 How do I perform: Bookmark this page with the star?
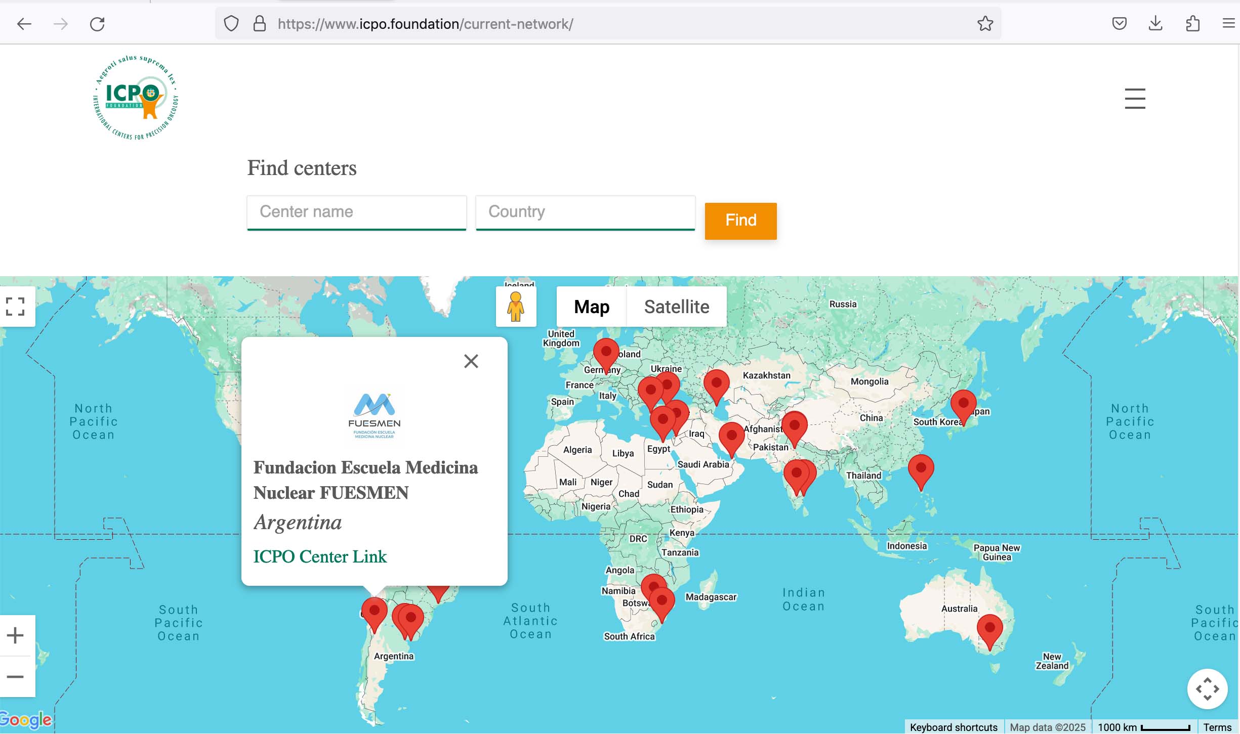click(x=985, y=24)
